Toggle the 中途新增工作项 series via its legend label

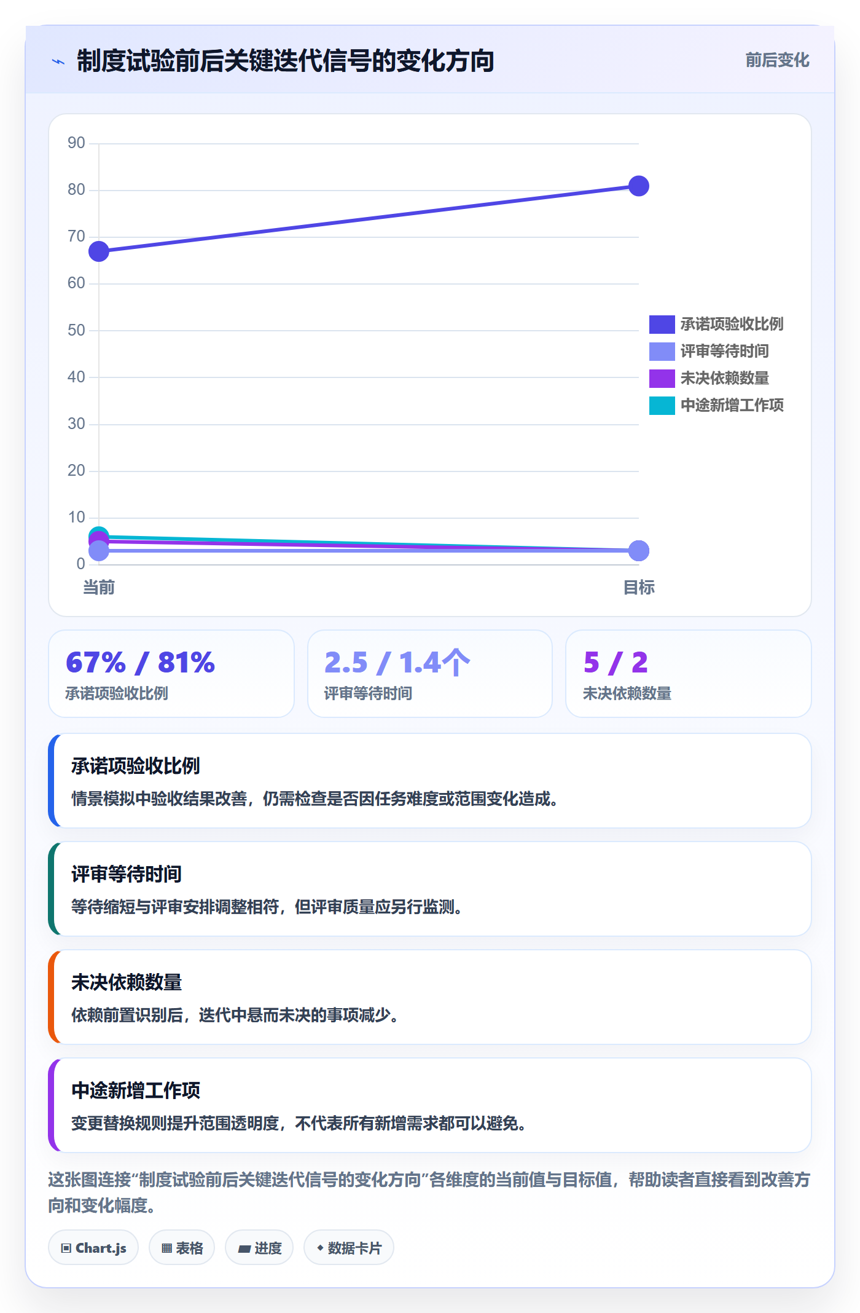[x=732, y=405]
